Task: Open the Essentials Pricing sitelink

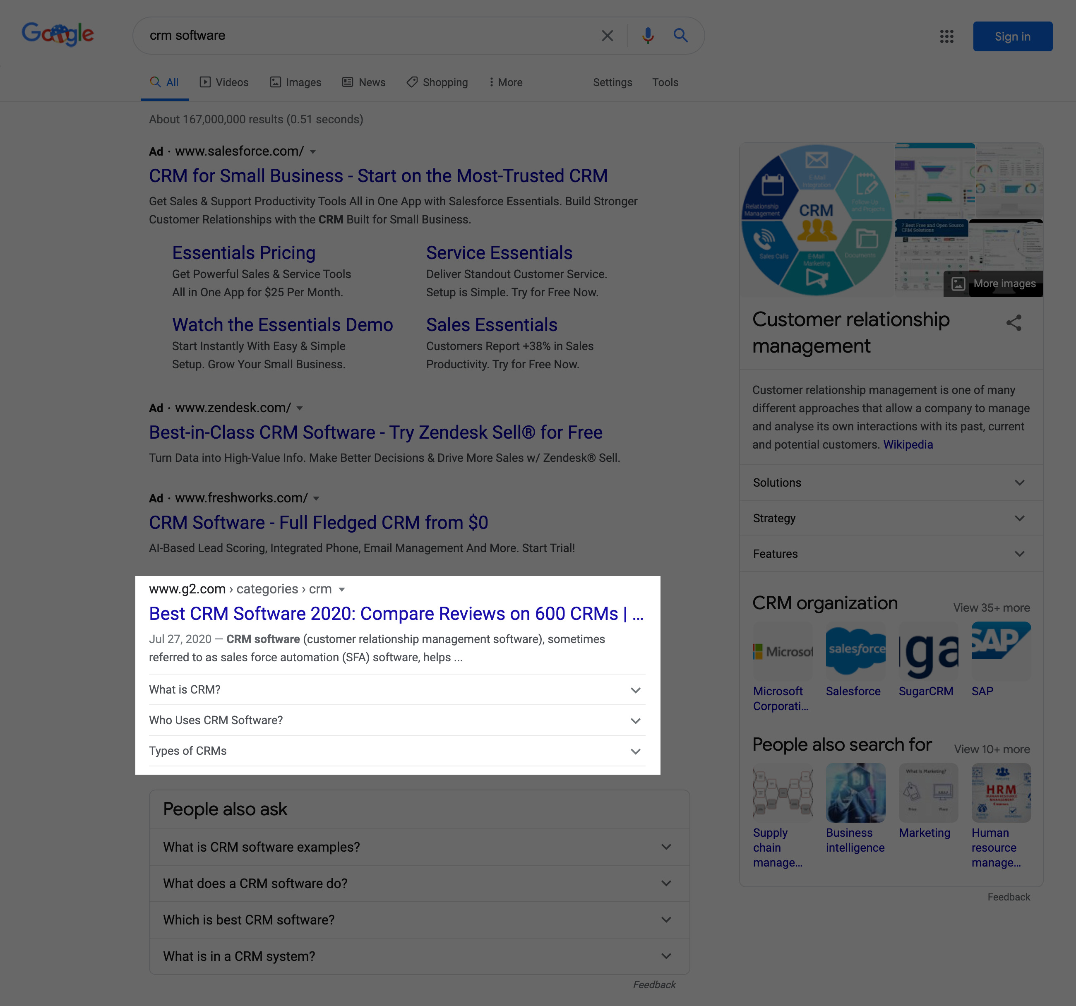Action: (244, 253)
